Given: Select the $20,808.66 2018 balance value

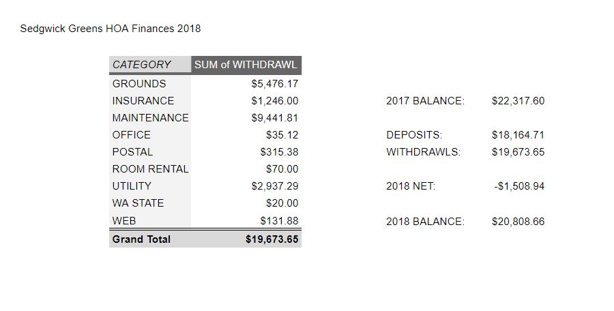Looking at the screenshot, I should (x=518, y=221).
